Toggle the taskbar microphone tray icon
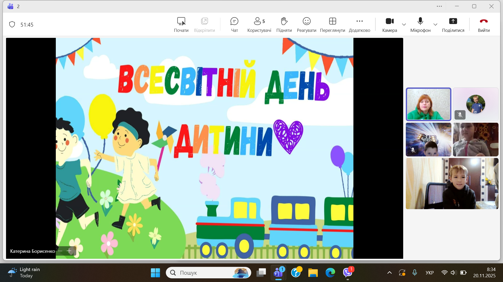Image resolution: width=503 pixels, height=282 pixels. 414,273
